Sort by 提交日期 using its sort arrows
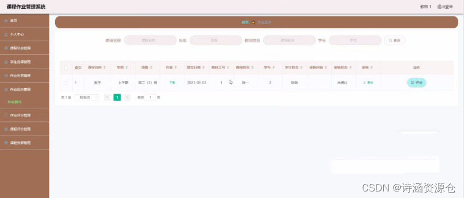Image resolution: width=464 pixels, height=198 pixels. click(x=203, y=67)
